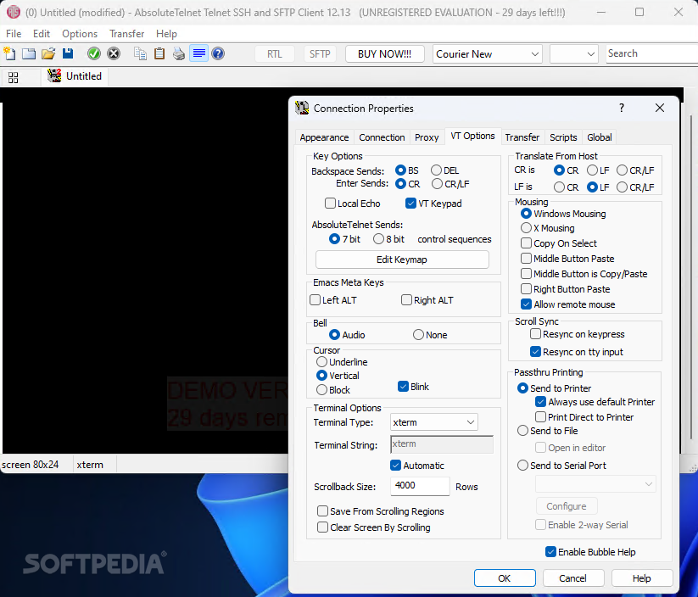
Task: Select 8 bit control sequences
Action: (388, 239)
